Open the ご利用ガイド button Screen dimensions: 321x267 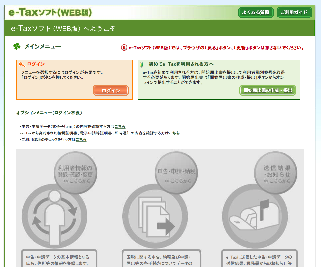[x=294, y=12]
